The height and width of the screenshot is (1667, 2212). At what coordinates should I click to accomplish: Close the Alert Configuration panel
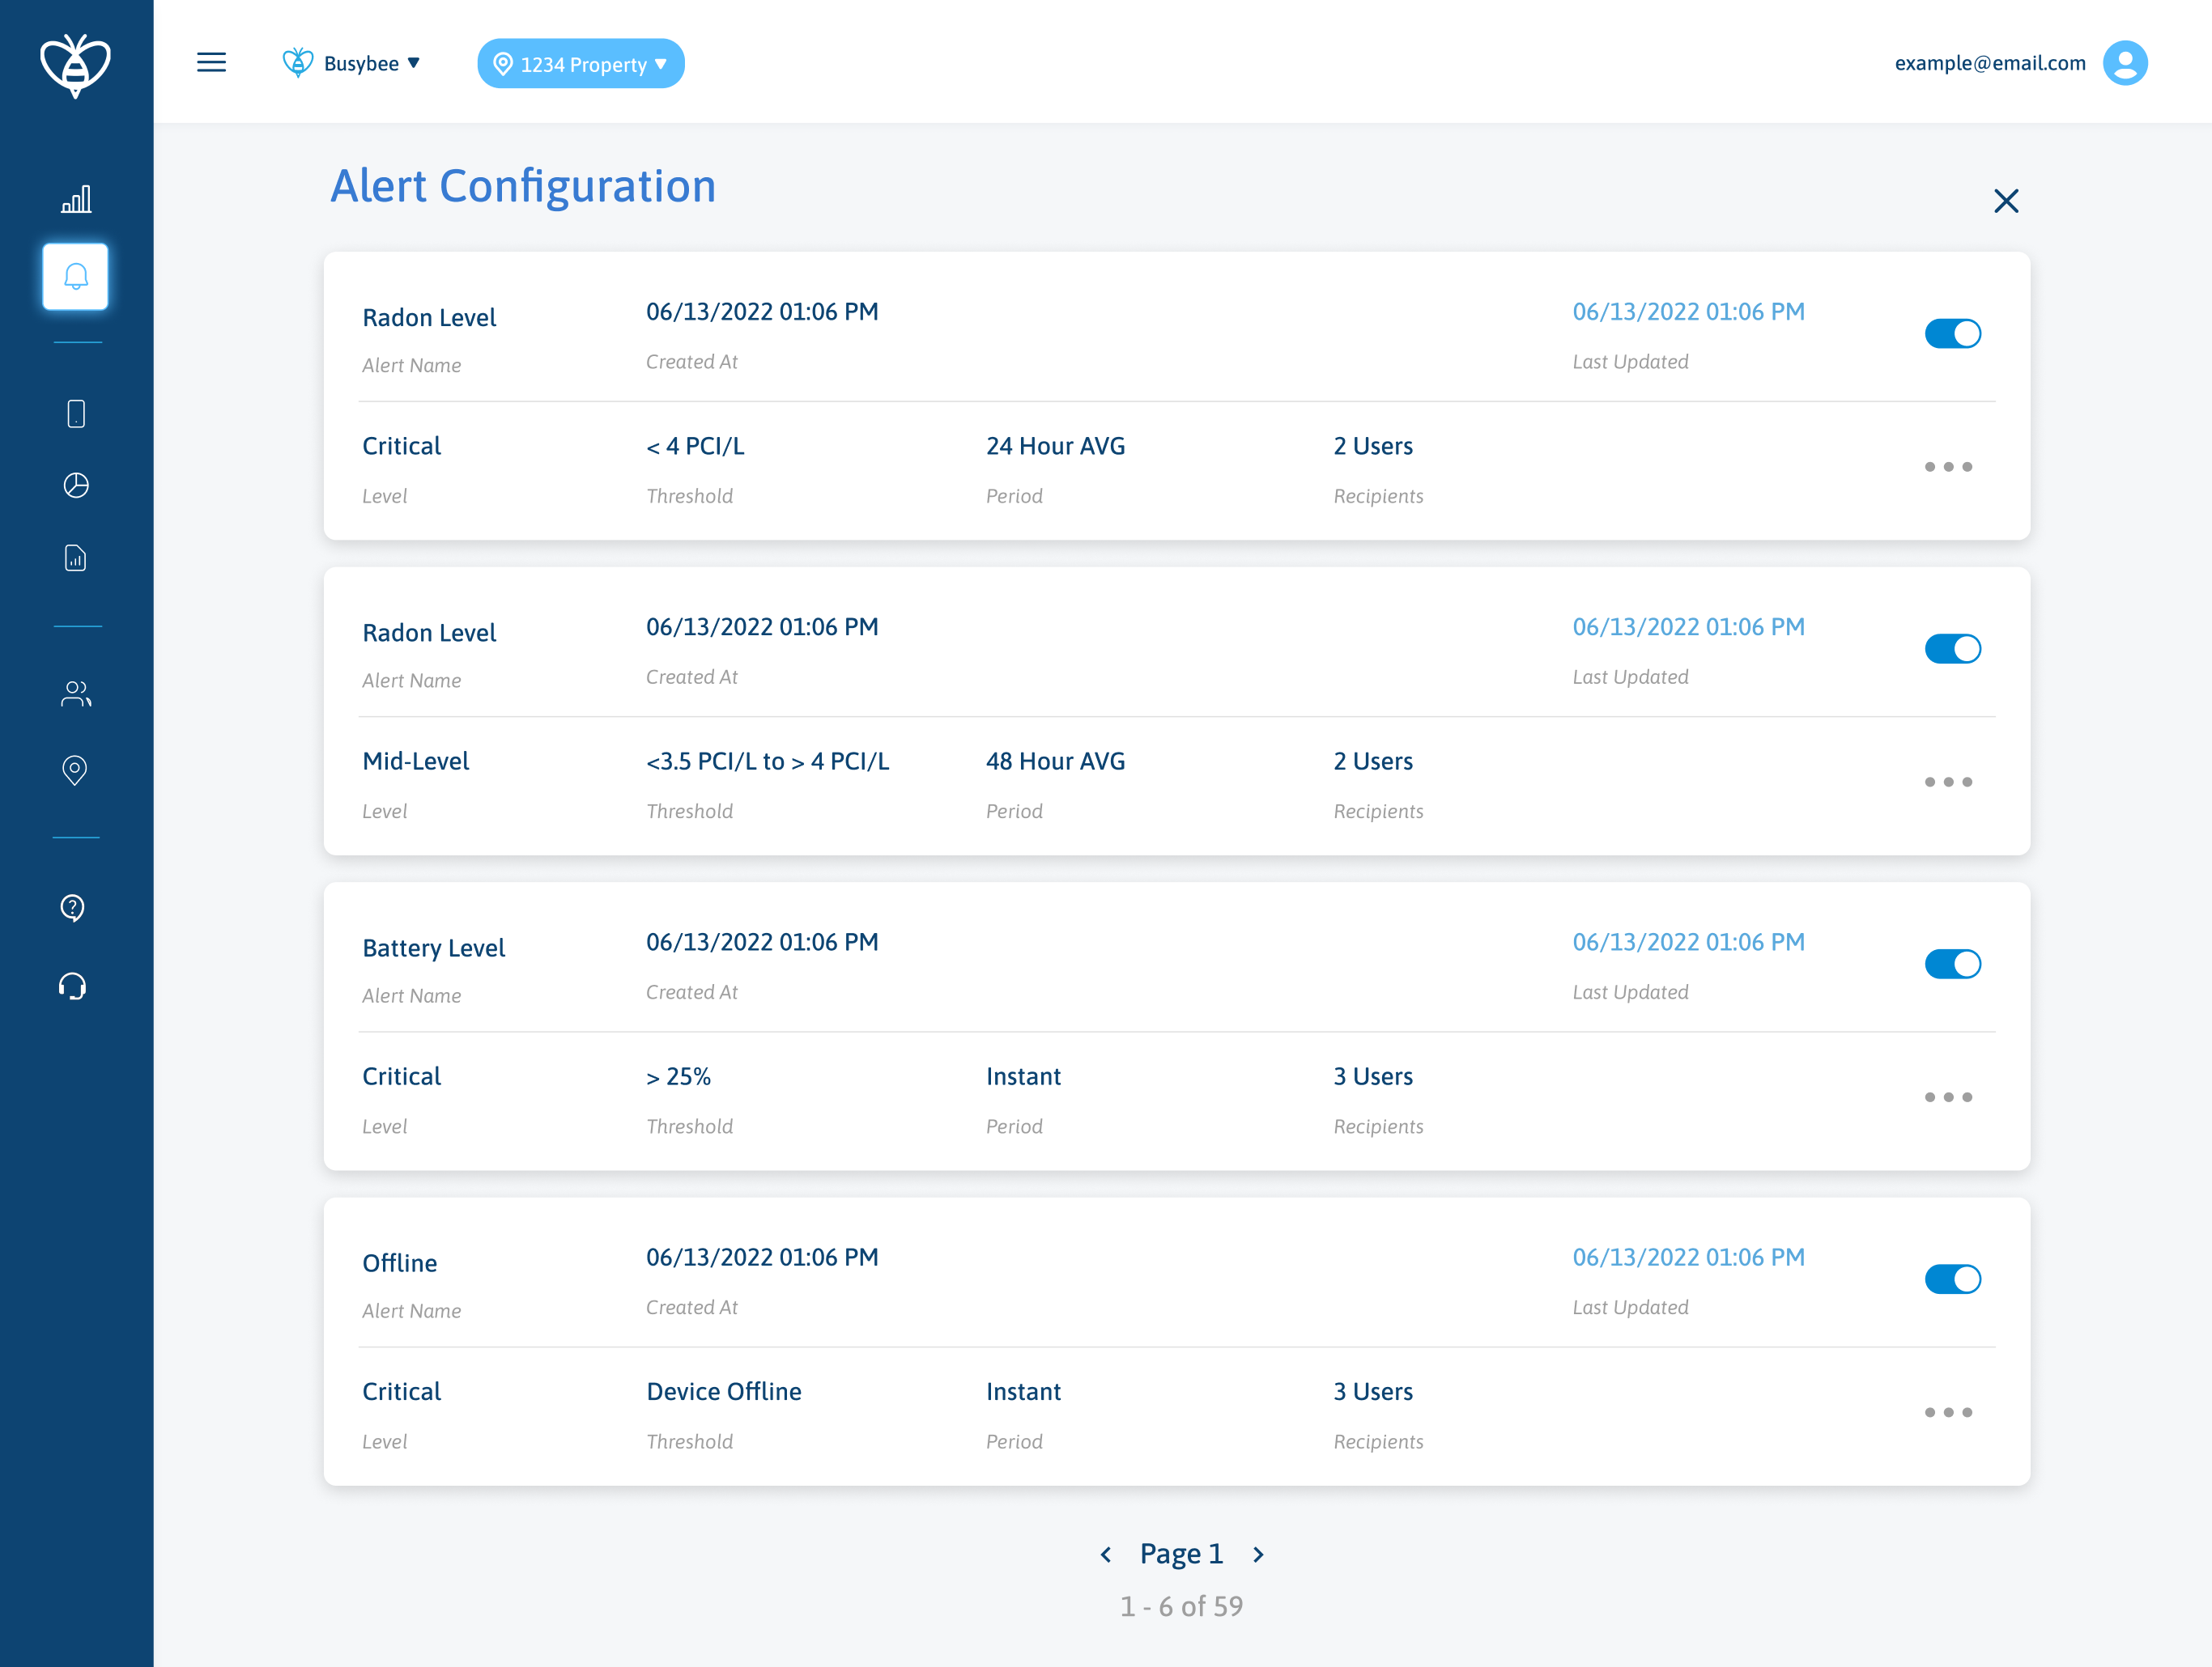(x=2007, y=201)
